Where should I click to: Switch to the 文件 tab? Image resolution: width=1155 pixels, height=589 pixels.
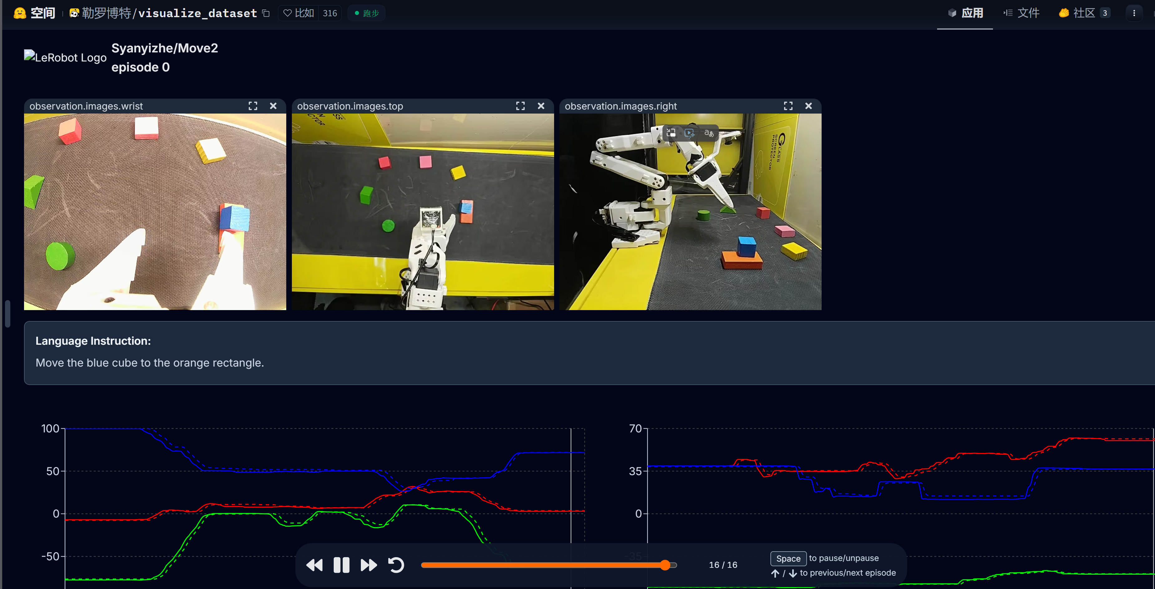click(x=1021, y=13)
